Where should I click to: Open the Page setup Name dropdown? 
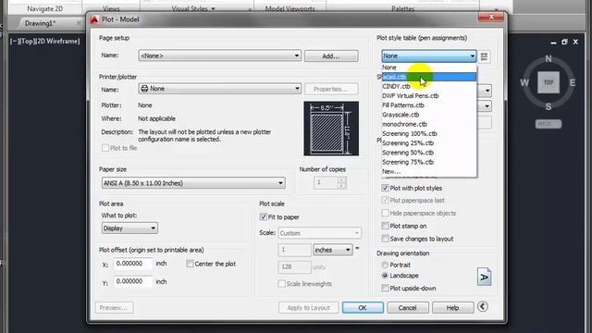coord(220,55)
